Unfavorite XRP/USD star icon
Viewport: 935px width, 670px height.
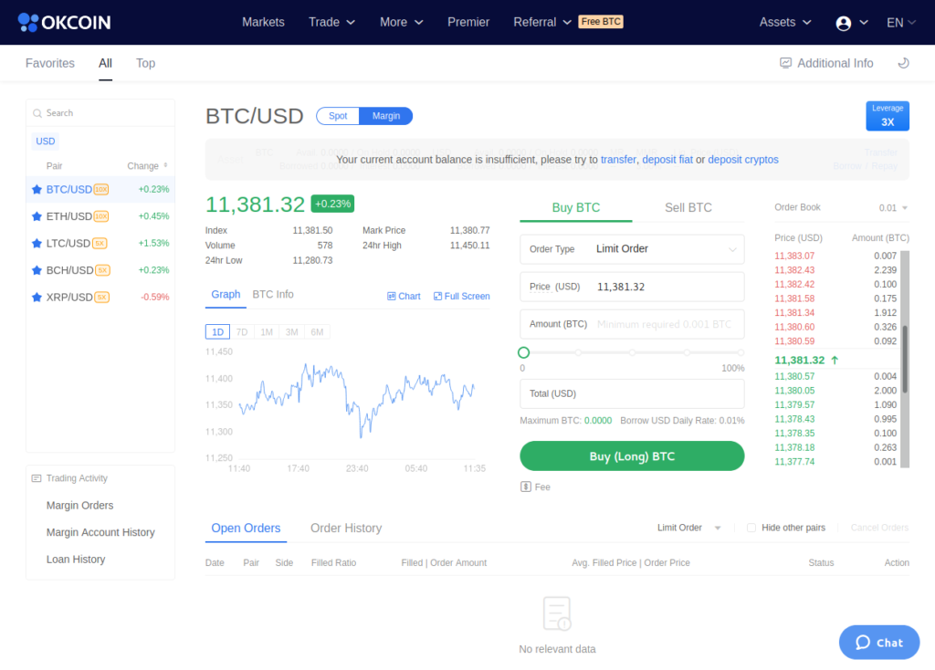(37, 297)
